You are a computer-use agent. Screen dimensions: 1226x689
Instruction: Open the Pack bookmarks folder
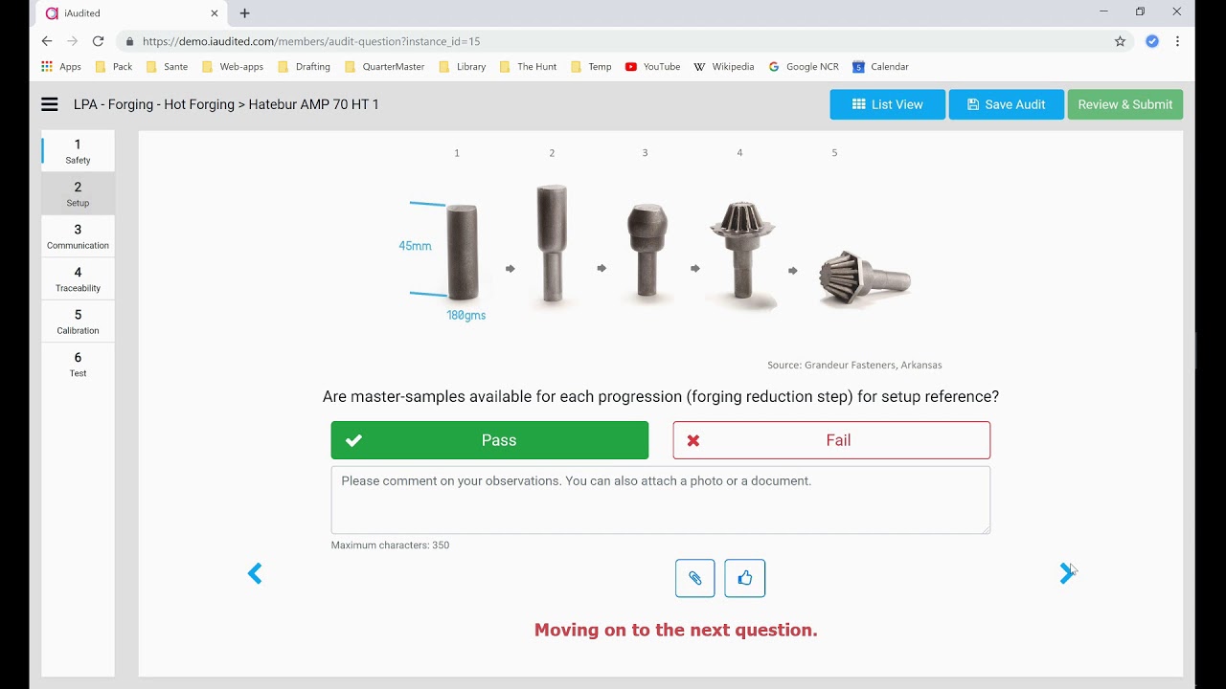pyautogui.click(x=114, y=67)
